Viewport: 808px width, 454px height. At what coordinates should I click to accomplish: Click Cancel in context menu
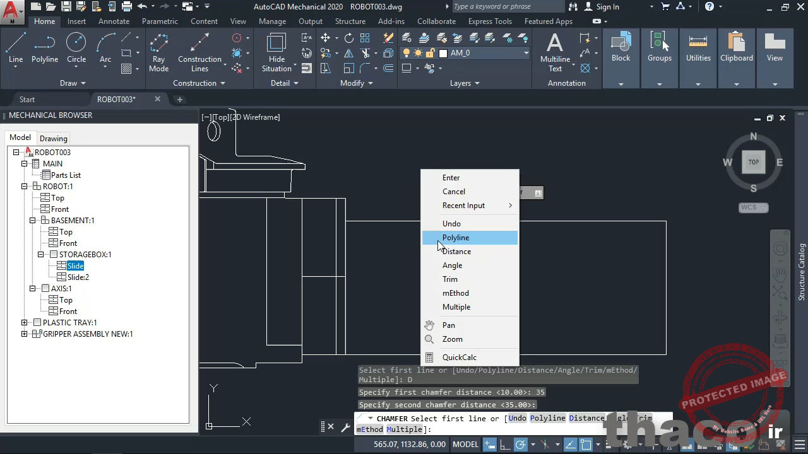point(470,192)
